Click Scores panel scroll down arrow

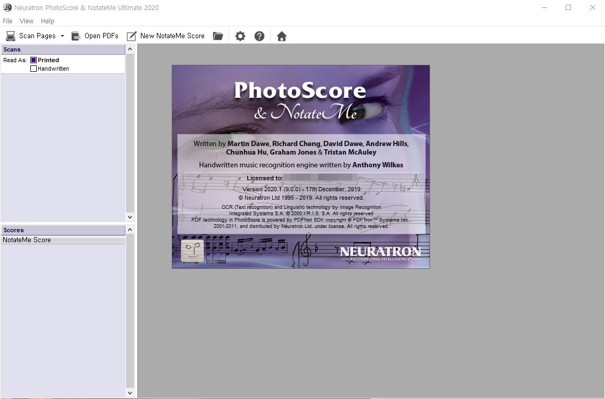130,393
